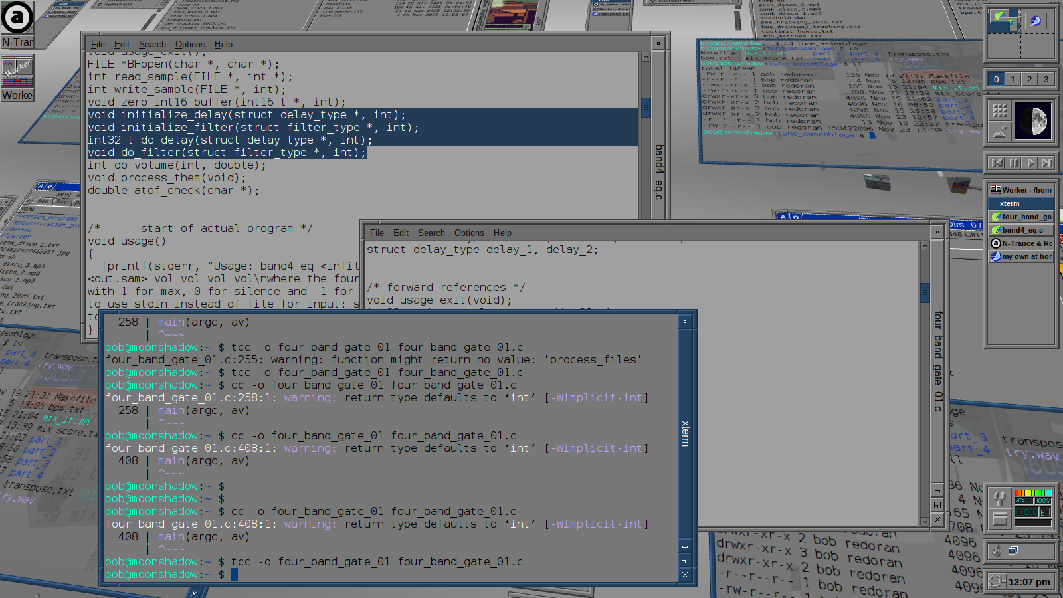Click the xterm vertical title bar

point(685,433)
